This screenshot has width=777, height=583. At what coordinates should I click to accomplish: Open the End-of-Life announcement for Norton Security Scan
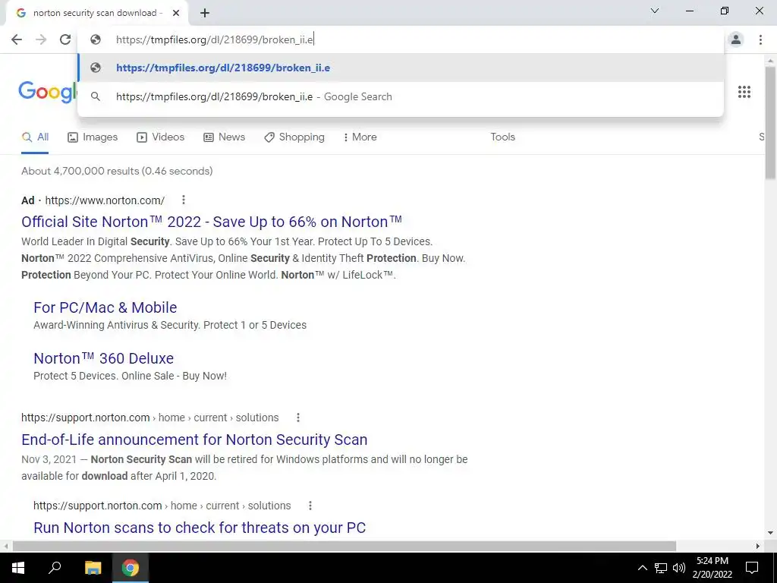[194, 440]
